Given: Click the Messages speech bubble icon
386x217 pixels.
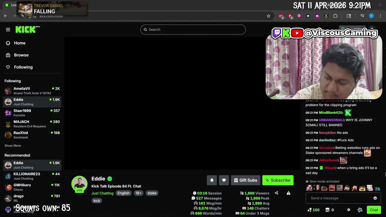Looking at the screenshot, I should pos(193,198).
